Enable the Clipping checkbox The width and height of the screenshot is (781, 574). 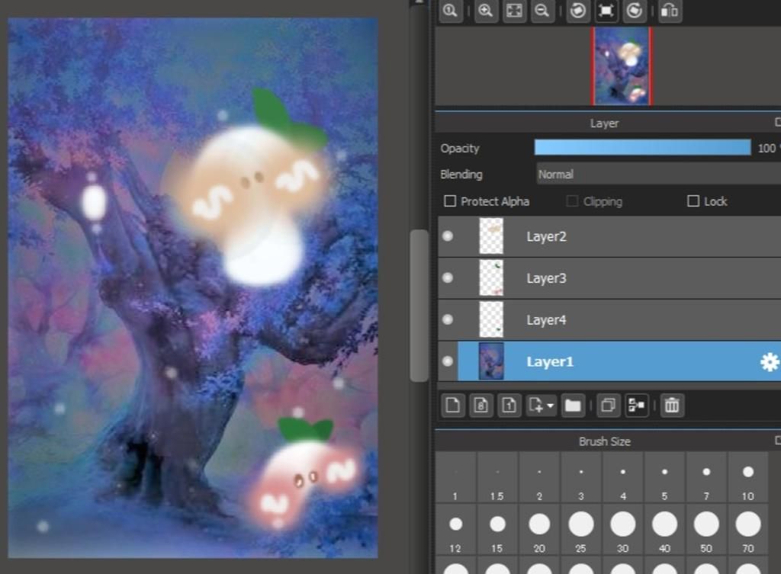click(x=572, y=201)
